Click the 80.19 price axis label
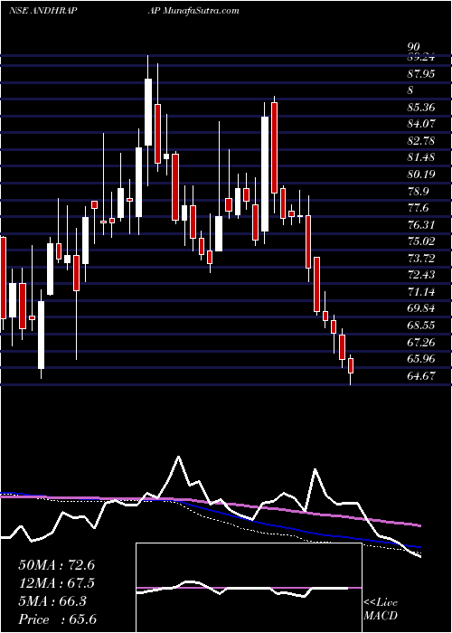This screenshot has height=633, width=452. [x=421, y=175]
